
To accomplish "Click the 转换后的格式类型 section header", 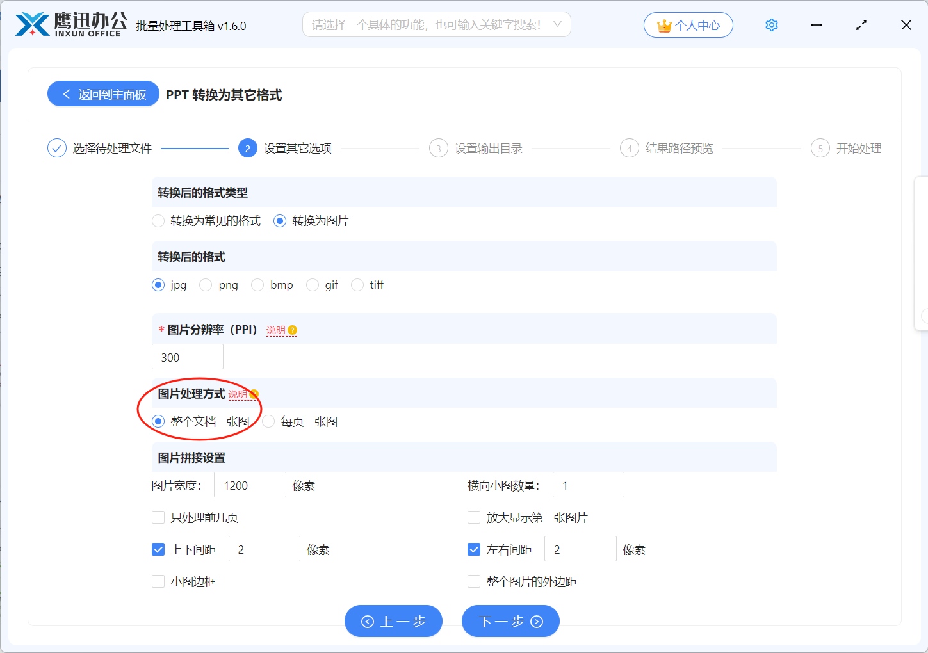I will (x=464, y=192).
